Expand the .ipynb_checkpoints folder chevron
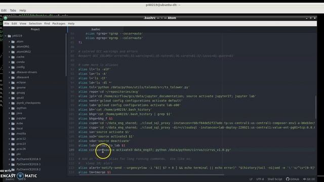The image size is (324, 182). [9, 103]
